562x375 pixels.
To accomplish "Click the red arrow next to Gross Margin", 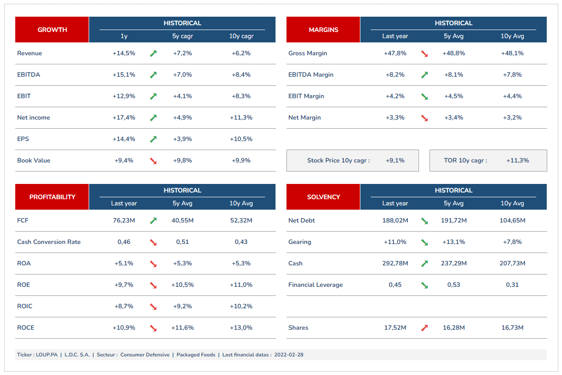I will [424, 53].
